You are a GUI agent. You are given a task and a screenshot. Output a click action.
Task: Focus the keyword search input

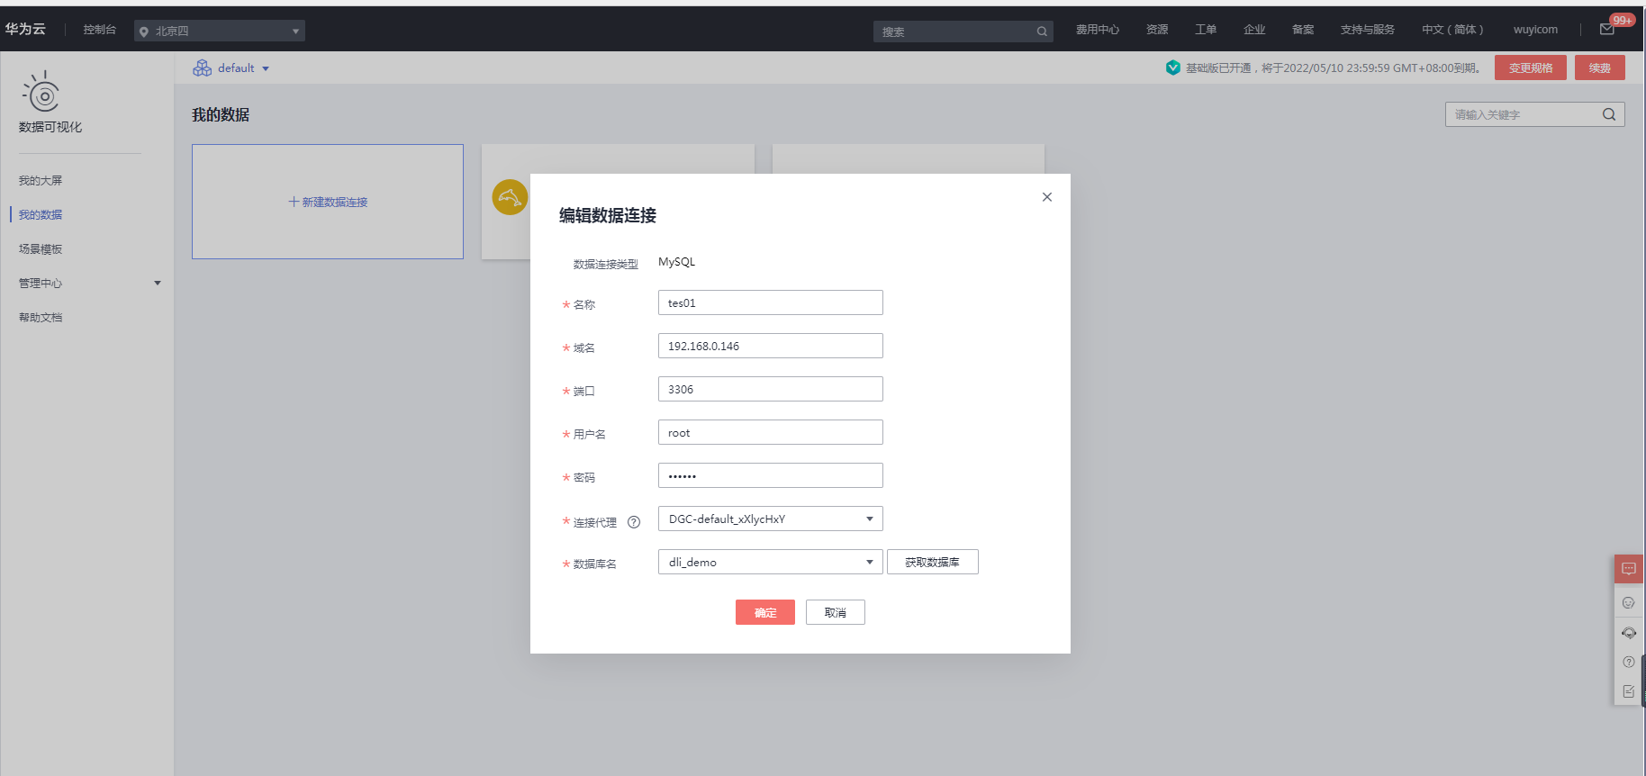click(x=1535, y=114)
